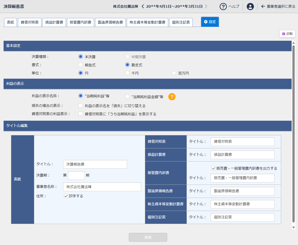Click the back arrow beside 事業者選択に戻る
Screen dimensions: 298x245
click(263, 7)
